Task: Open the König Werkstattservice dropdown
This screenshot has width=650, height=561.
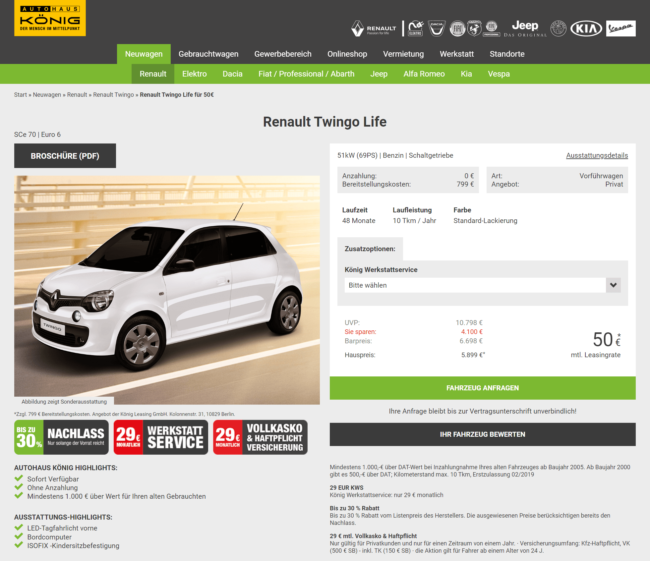Action: click(x=482, y=285)
